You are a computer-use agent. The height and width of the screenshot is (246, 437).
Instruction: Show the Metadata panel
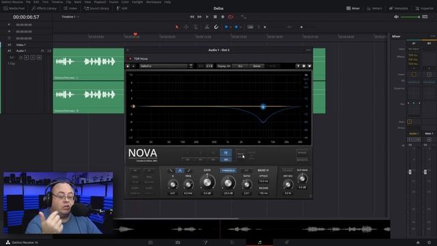(x=398, y=8)
